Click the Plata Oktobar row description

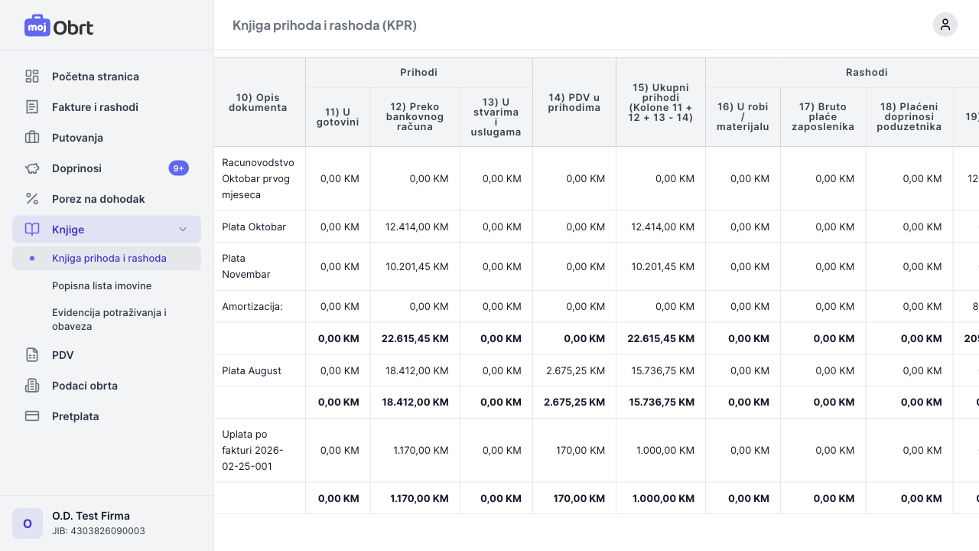[x=254, y=227]
